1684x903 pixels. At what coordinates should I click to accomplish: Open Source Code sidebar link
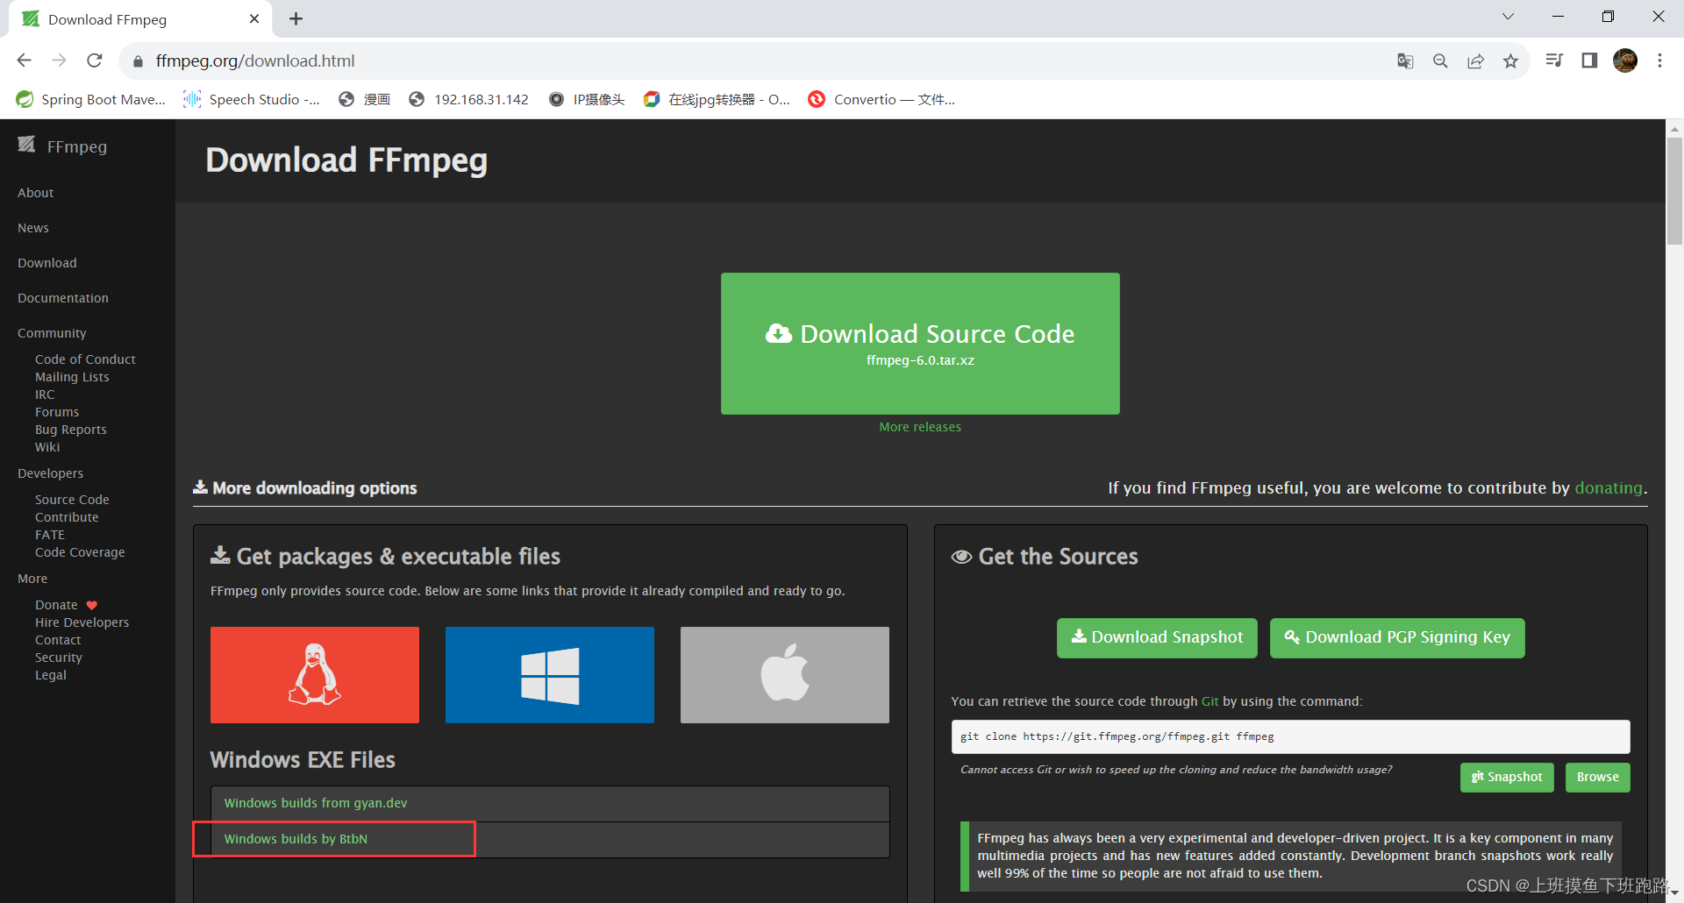(72, 500)
